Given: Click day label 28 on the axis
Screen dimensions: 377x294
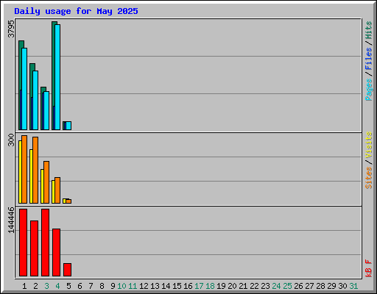Looking at the screenshot, I should (320, 286).
